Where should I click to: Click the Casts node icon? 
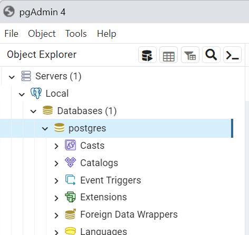(70, 145)
